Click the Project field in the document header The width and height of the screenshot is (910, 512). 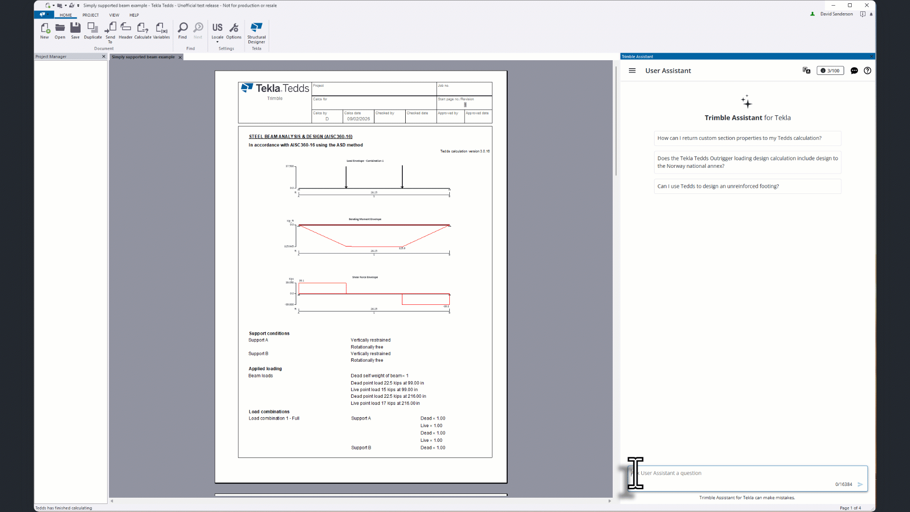point(374,89)
